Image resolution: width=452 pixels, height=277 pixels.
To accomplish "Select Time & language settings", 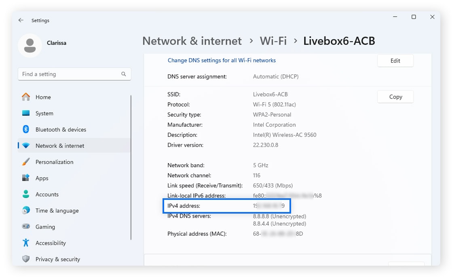I will click(54, 210).
